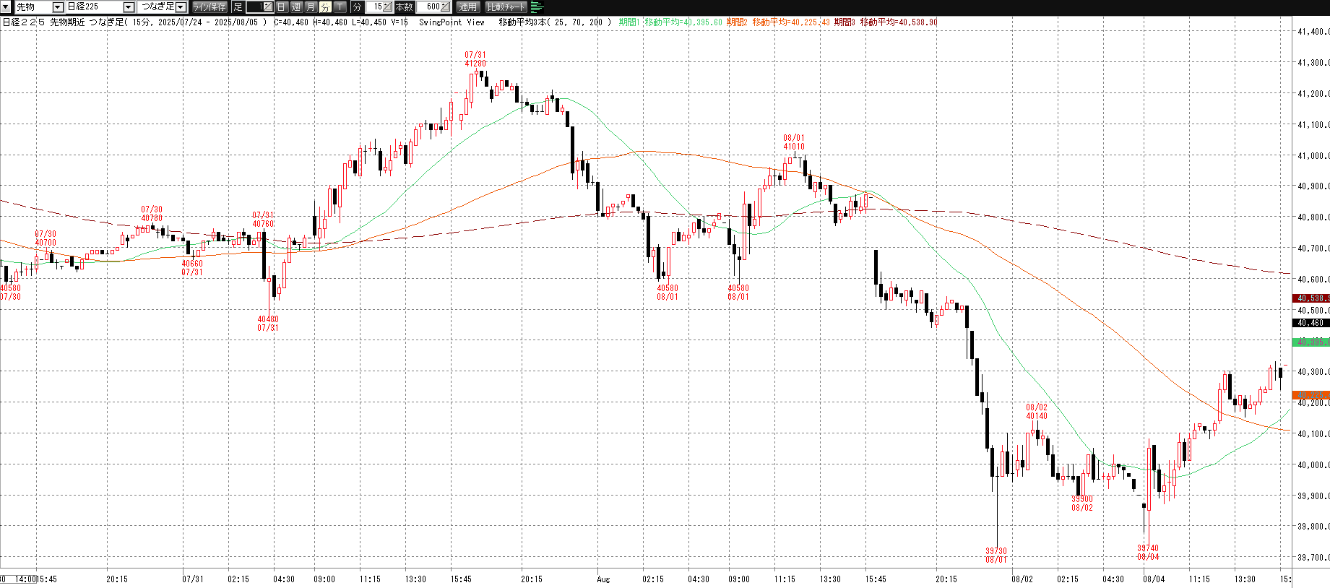This screenshot has width=1330, height=588.
Task: Open the calculator icon next to bar count
Action: click(x=446, y=7)
